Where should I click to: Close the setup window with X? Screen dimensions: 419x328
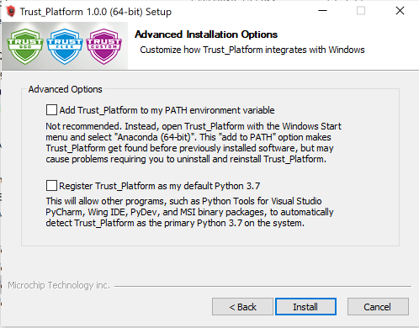pyautogui.click(x=400, y=11)
